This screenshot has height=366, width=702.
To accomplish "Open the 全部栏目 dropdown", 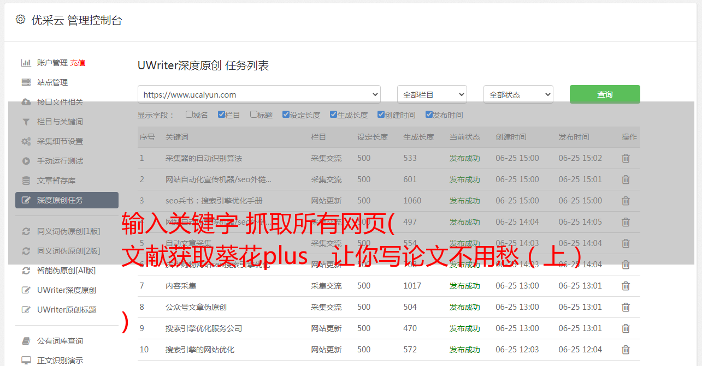I will coord(432,94).
